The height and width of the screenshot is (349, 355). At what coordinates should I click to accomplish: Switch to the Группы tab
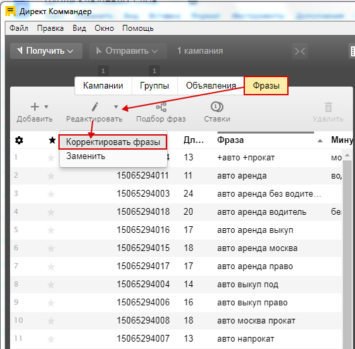[154, 86]
